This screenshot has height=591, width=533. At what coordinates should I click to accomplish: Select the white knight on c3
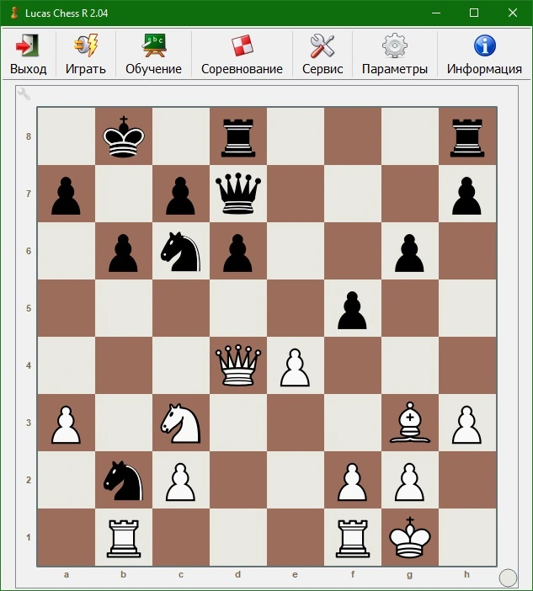coord(180,423)
